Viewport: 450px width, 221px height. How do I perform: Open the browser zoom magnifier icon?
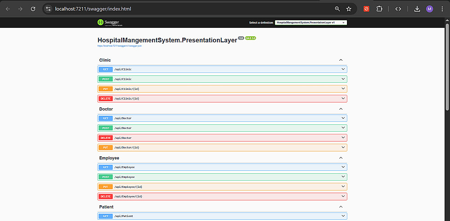pyautogui.click(x=337, y=9)
